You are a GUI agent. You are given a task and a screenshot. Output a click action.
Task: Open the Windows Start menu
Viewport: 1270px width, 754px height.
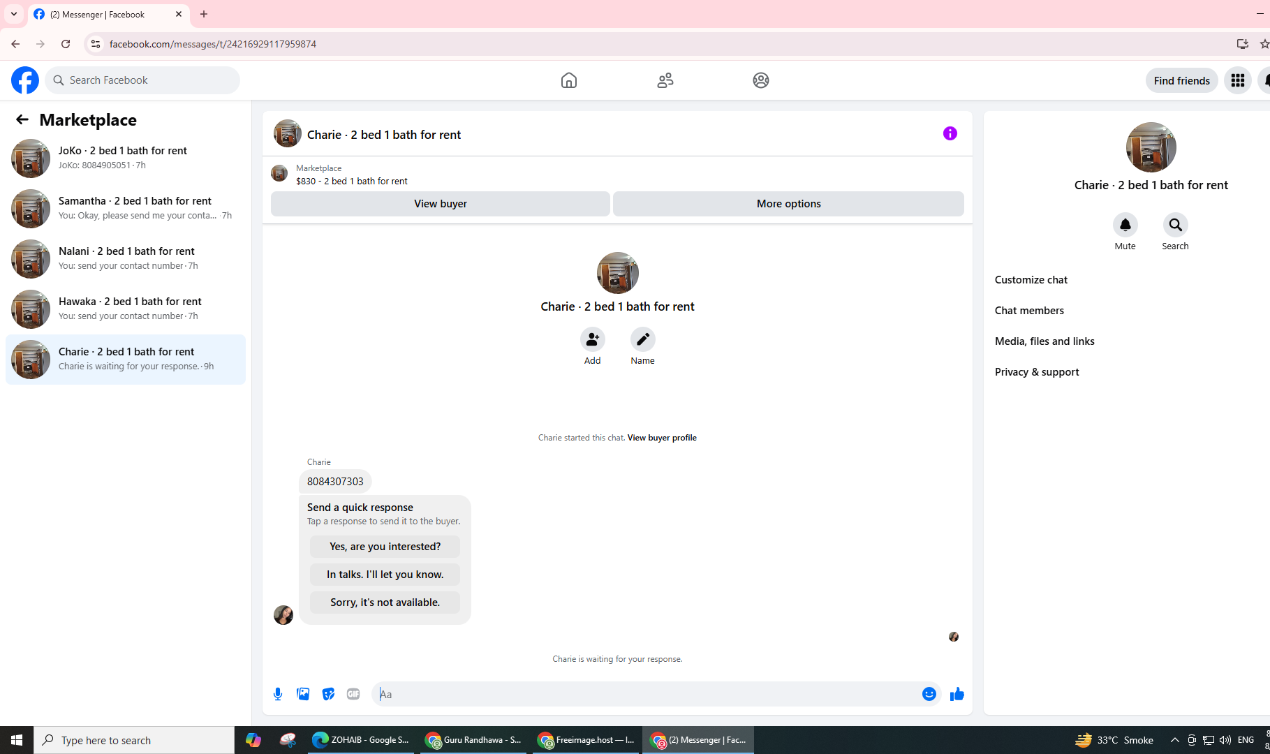point(17,740)
